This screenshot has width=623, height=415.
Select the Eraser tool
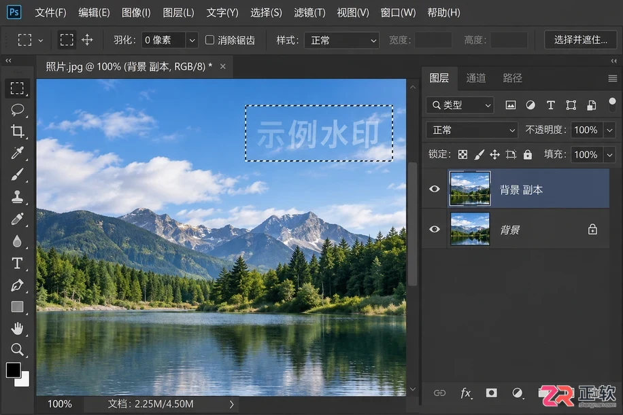pos(17,219)
